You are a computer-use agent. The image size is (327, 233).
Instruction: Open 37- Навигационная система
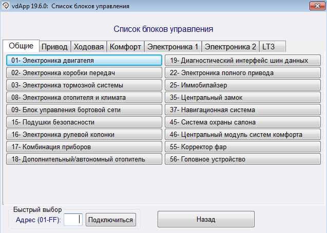(243, 110)
